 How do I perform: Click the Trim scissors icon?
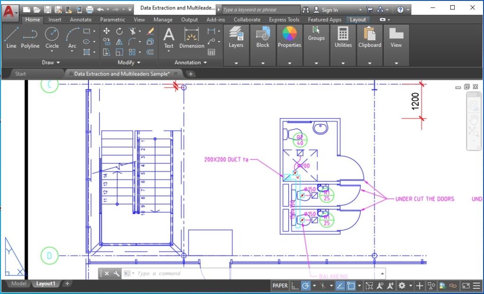pos(132,31)
